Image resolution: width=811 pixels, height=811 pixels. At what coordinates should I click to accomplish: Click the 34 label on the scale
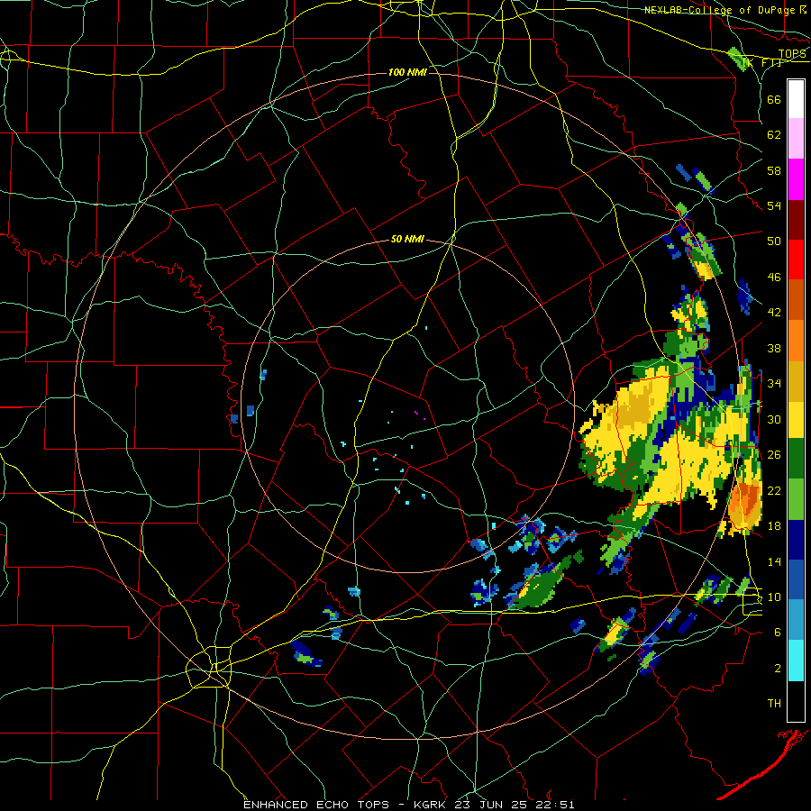coord(774,384)
